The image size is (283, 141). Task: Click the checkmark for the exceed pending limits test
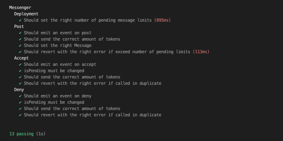pyautogui.click(x=20, y=52)
